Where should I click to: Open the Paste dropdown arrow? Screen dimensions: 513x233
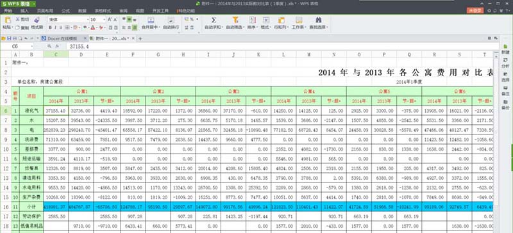click(12, 28)
